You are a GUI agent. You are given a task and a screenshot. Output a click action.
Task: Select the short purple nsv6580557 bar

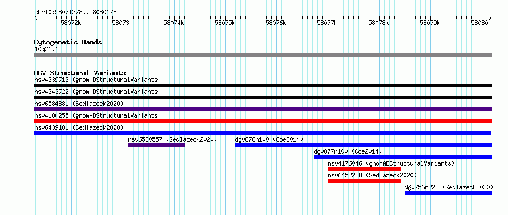pyautogui.click(x=156, y=145)
